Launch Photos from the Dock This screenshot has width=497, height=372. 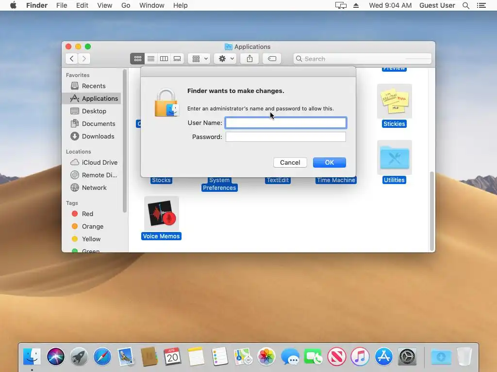pyautogui.click(x=266, y=356)
